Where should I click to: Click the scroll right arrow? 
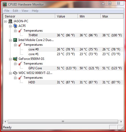coord(121,122)
